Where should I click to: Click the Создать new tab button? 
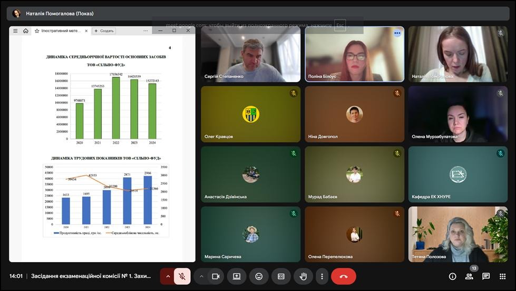pyautogui.click(x=104, y=31)
